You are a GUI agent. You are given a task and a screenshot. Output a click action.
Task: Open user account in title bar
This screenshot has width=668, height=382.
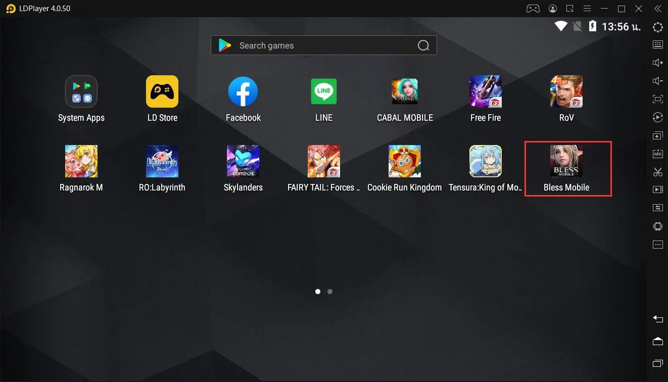(553, 9)
